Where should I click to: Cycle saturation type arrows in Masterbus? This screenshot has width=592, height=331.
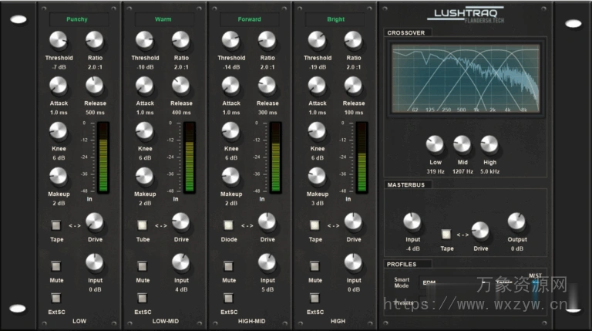click(x=462, y=235)
